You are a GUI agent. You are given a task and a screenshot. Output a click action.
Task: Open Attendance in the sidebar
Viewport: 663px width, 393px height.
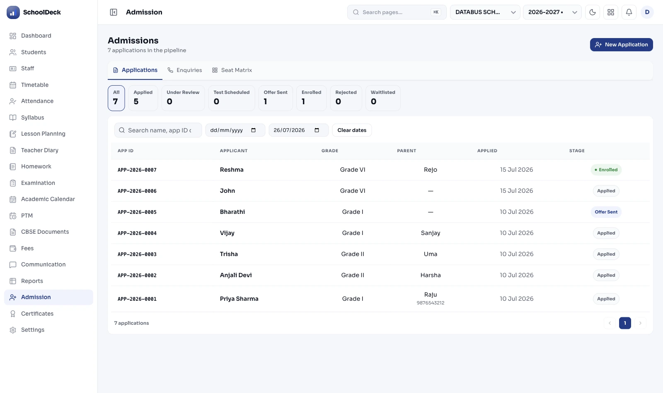[x=48, y=101]
